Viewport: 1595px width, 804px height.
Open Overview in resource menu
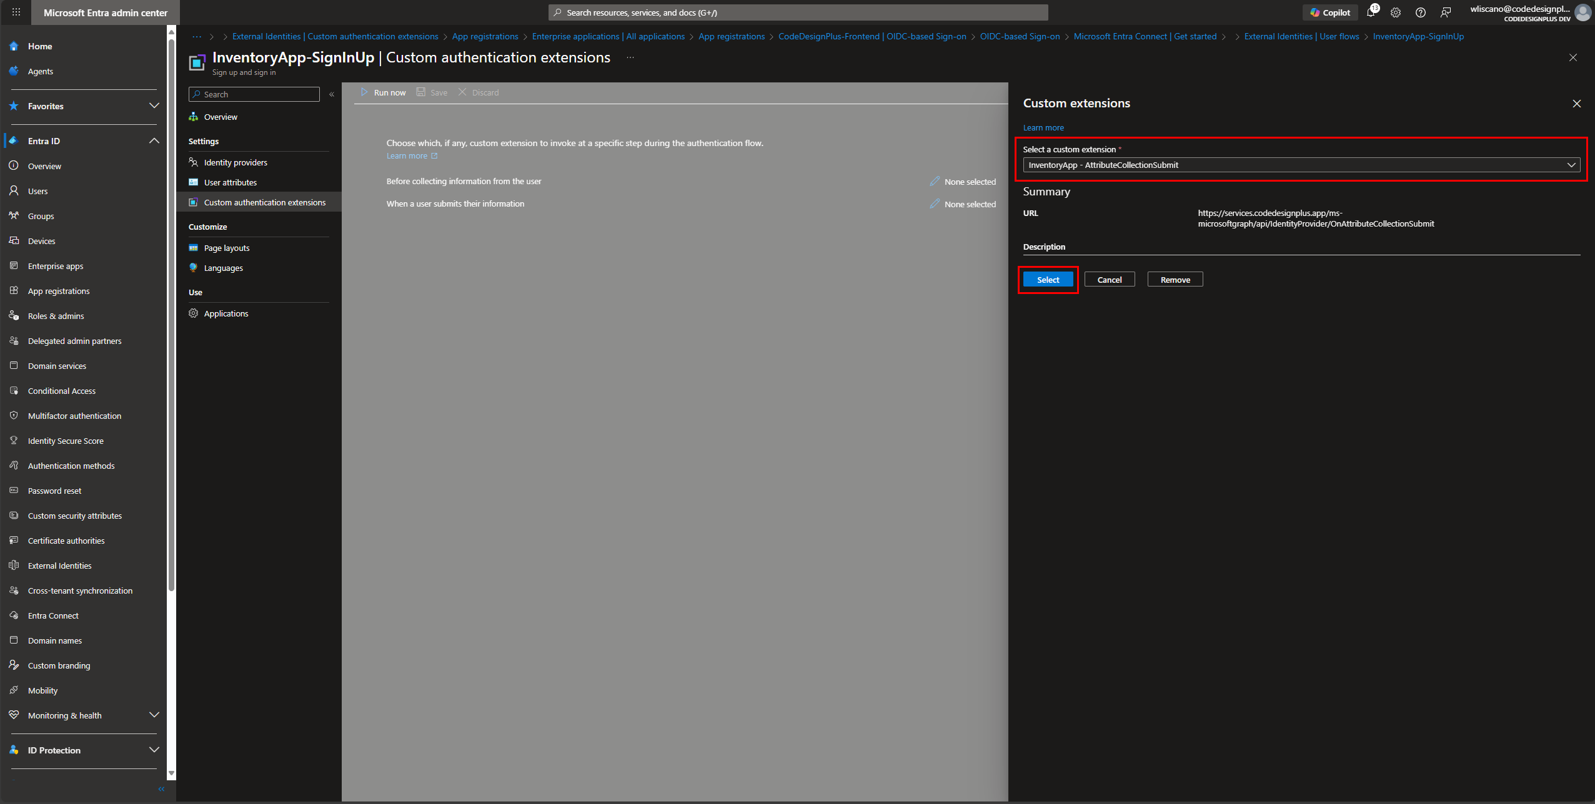point(221,117)
